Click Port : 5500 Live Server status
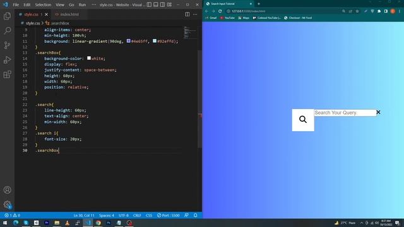Image resolution: width=404 pixels, height=227 pixels. click(x=169, y=215)
